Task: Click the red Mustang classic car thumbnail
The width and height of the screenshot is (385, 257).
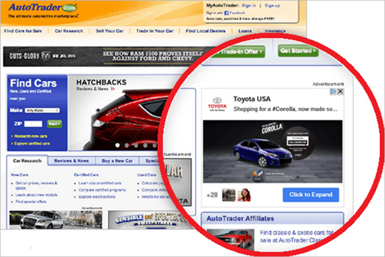Action: tap(230, 239)
